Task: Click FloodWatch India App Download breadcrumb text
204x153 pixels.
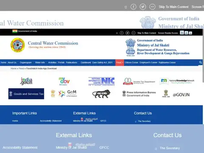Action: click(x=41, y=68)
